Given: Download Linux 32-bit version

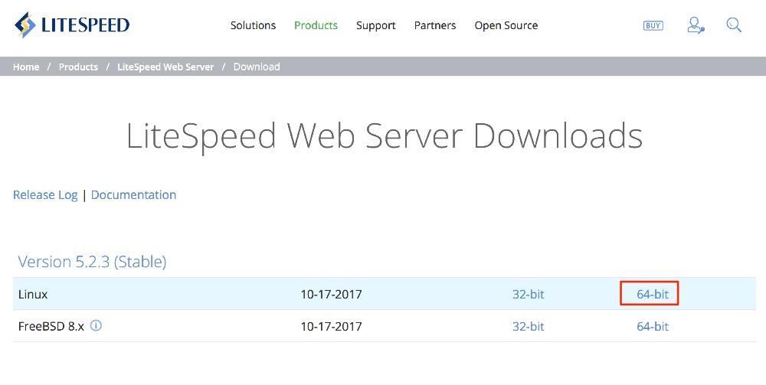Looking at the screenshot, I should coord(528,294).
